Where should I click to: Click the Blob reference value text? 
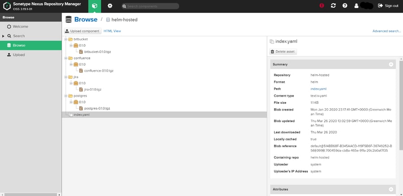pos(351,148)
